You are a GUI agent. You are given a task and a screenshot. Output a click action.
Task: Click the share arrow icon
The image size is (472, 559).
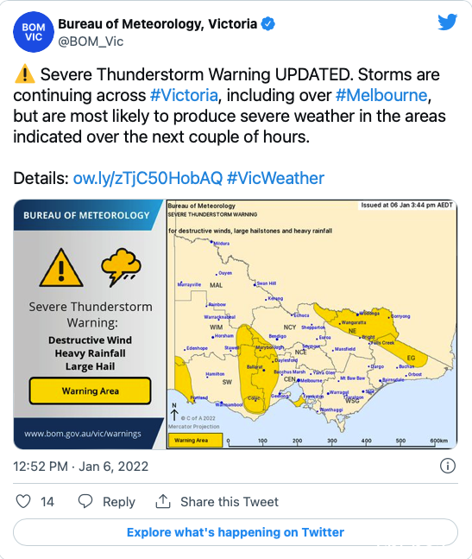163,501
